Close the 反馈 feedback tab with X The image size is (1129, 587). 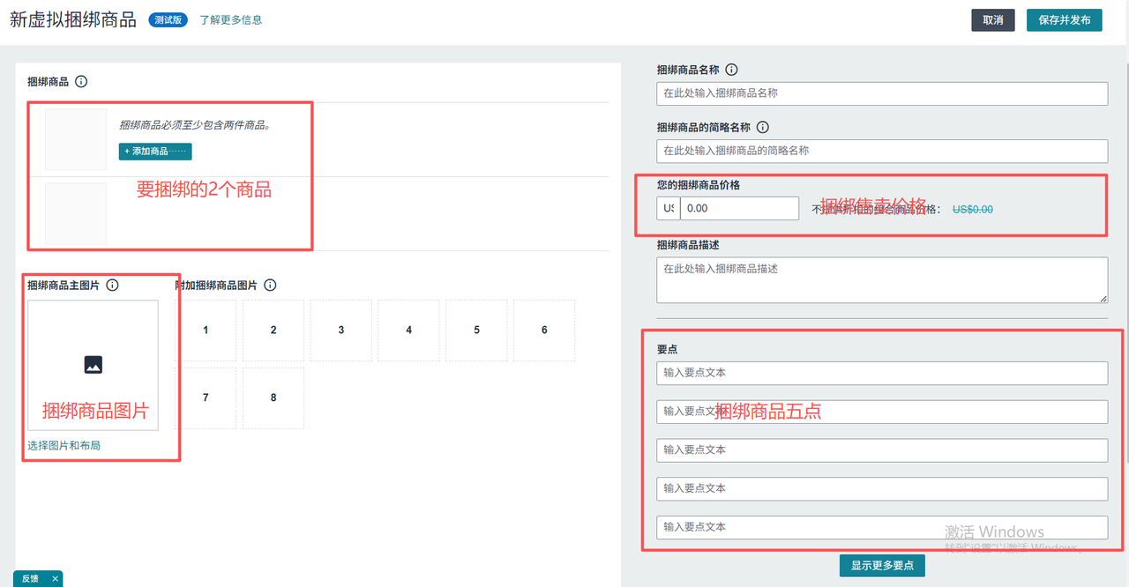pos(55,579)
